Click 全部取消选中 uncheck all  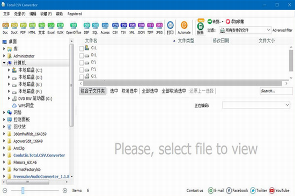(x=174, y=91)
